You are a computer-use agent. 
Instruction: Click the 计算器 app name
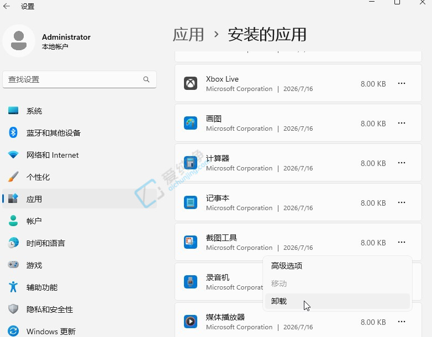217,158
